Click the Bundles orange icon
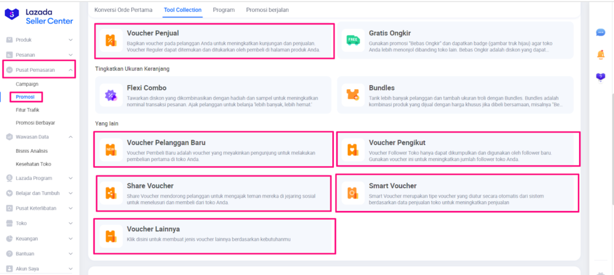 tap(353, 95)
